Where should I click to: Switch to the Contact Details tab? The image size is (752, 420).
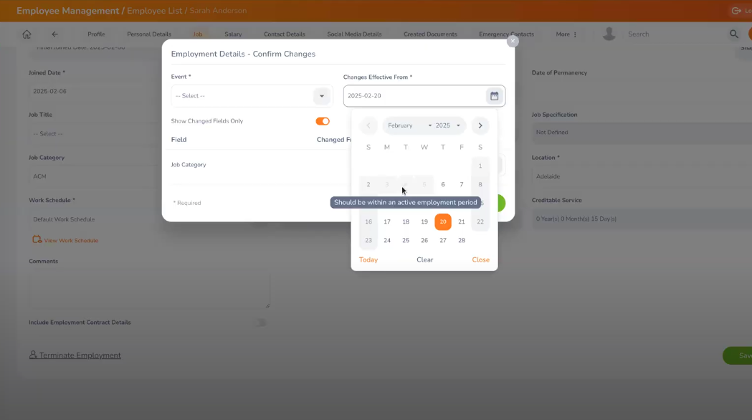pyautogui.click(x=285, y=34)
